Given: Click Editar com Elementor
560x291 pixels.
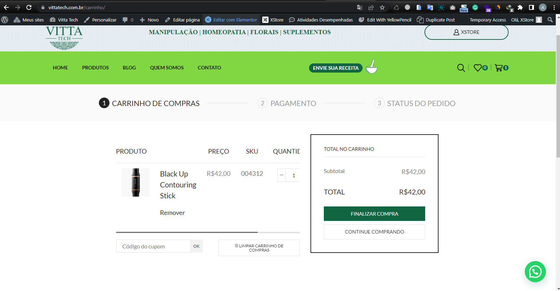Looking at the screenshot, I should tap(231, 20).
